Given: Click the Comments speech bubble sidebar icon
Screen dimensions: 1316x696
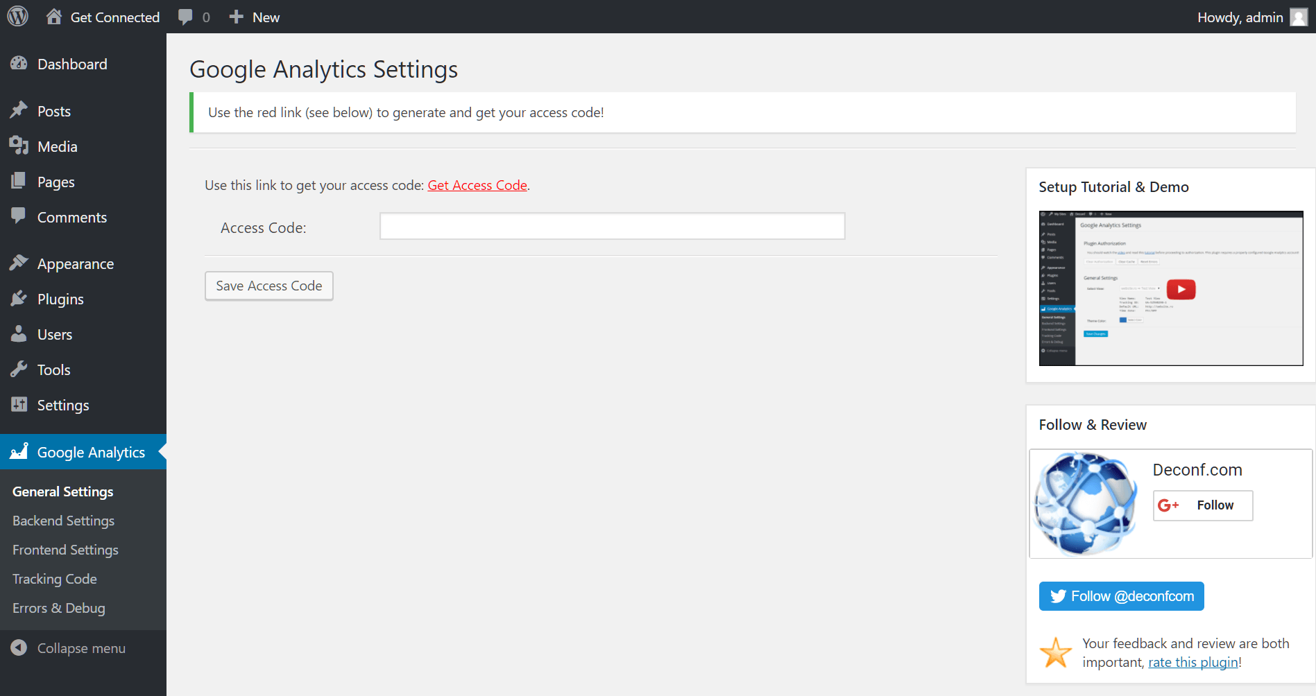Looking at the screenshot, I should coord(19,216).
